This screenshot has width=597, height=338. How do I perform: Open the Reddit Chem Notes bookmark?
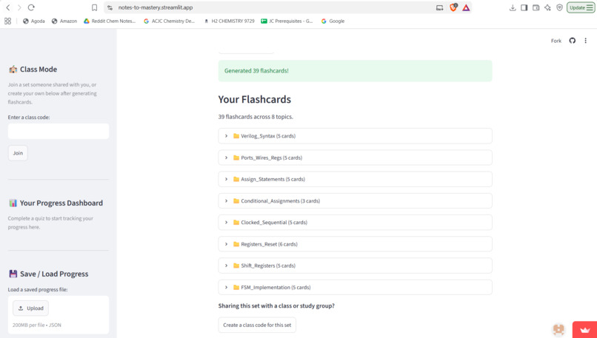pos(110,21)
